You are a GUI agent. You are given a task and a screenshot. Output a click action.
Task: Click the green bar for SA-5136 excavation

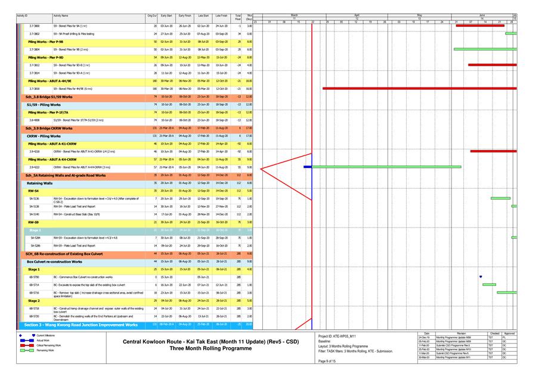(x=500, y=198)
